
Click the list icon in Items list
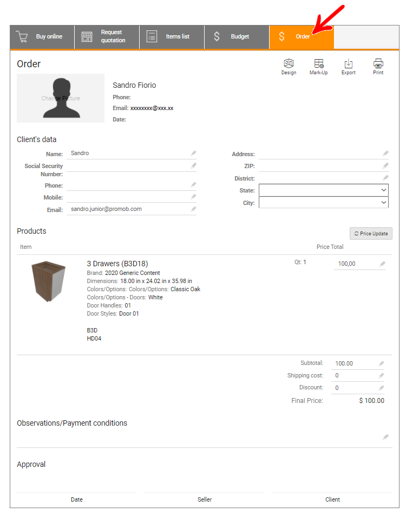152,37
